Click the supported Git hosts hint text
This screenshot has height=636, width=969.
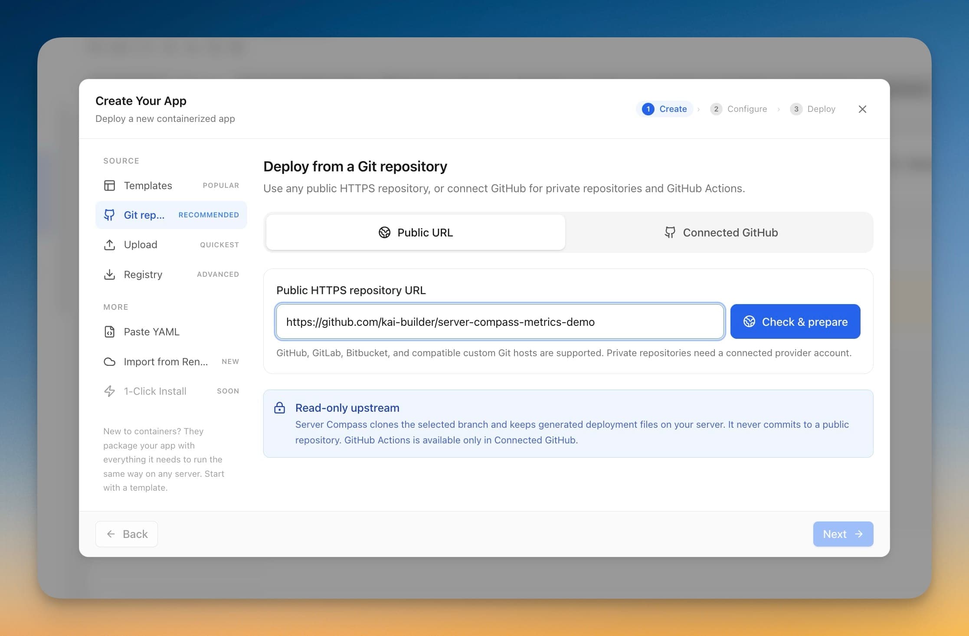pyautogui.click(x=564, y=353)
